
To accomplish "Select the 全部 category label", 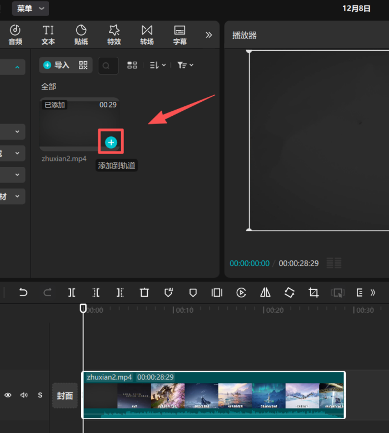I will point(48,87).
